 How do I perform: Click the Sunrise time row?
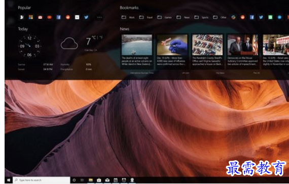35,65
